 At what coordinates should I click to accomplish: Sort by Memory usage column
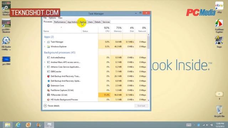[116, 30]
